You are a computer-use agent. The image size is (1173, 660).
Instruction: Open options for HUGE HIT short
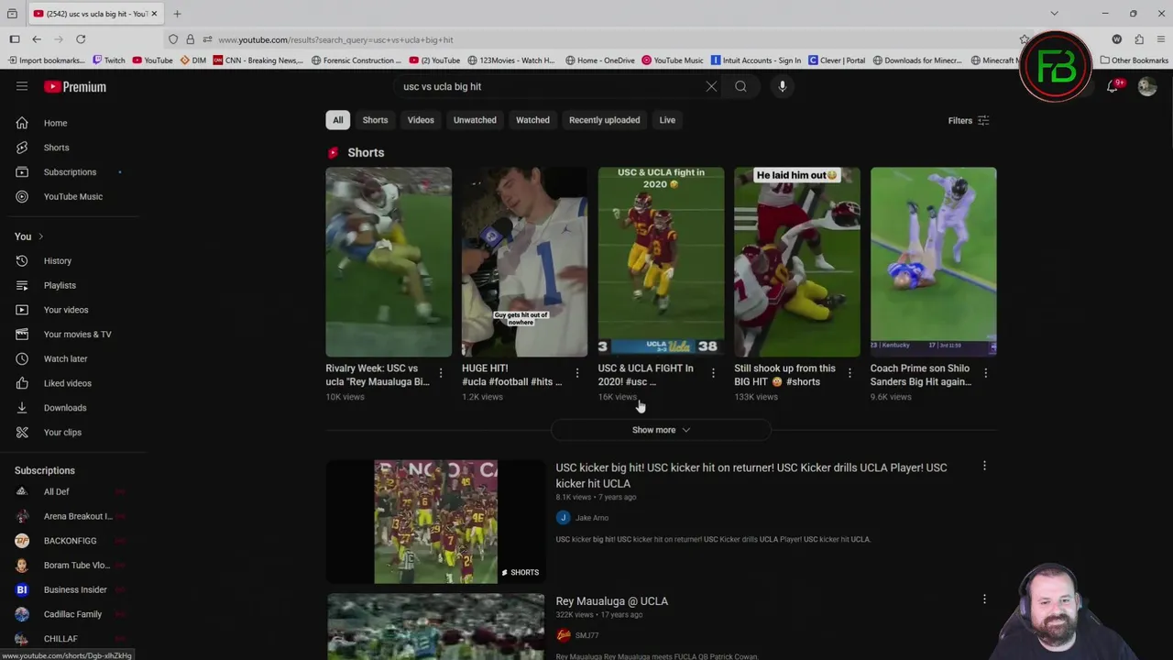tap(577, 373)
